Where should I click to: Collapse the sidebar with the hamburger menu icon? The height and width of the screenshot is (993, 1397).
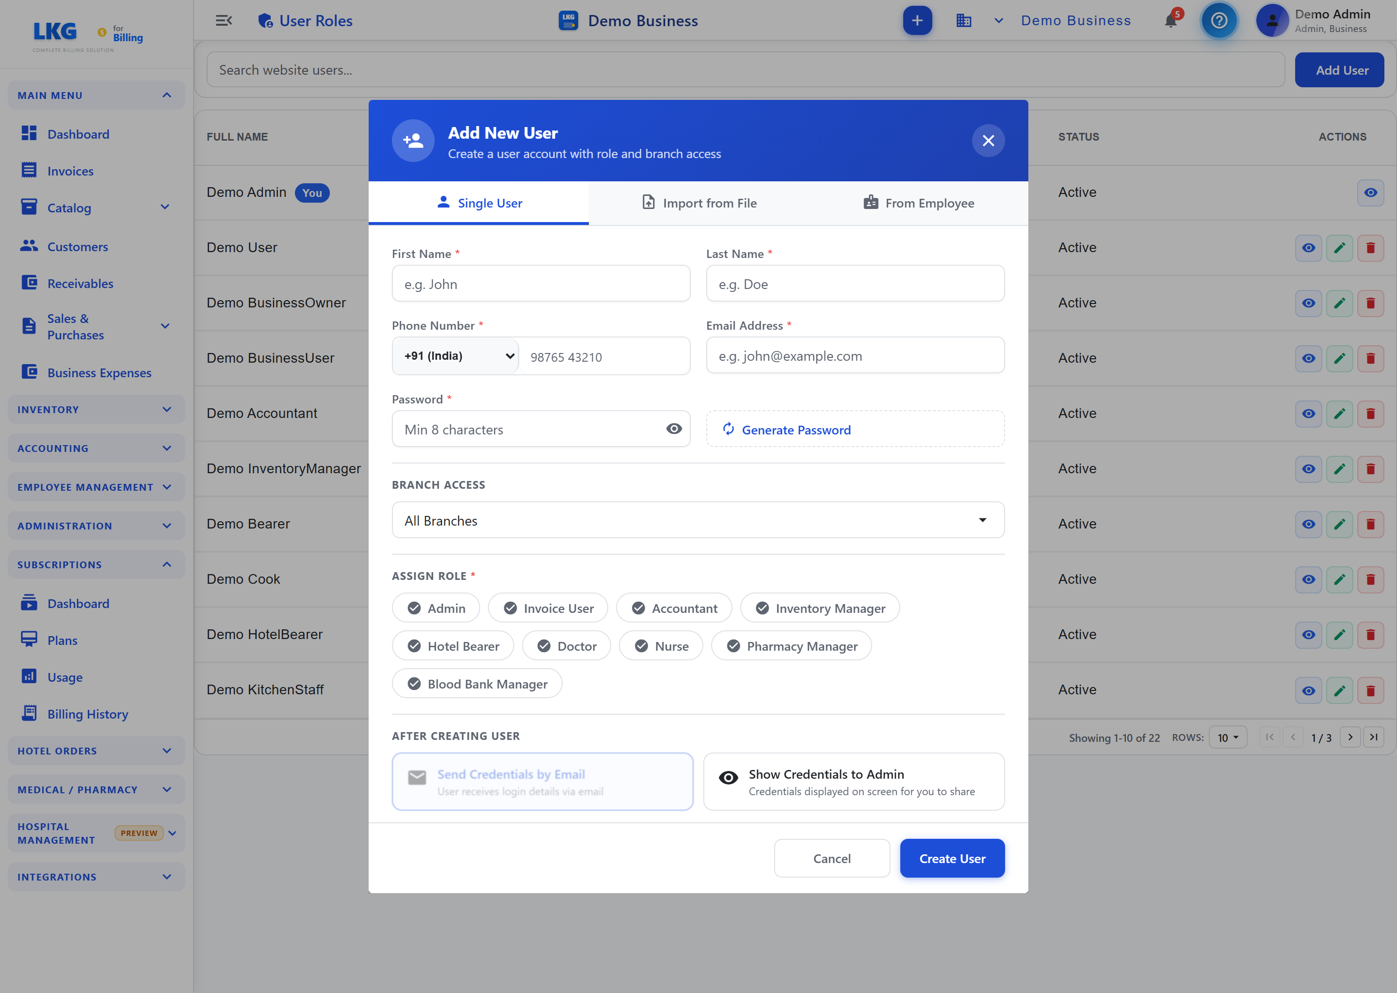pyautogui.click(x=224, y=21)
